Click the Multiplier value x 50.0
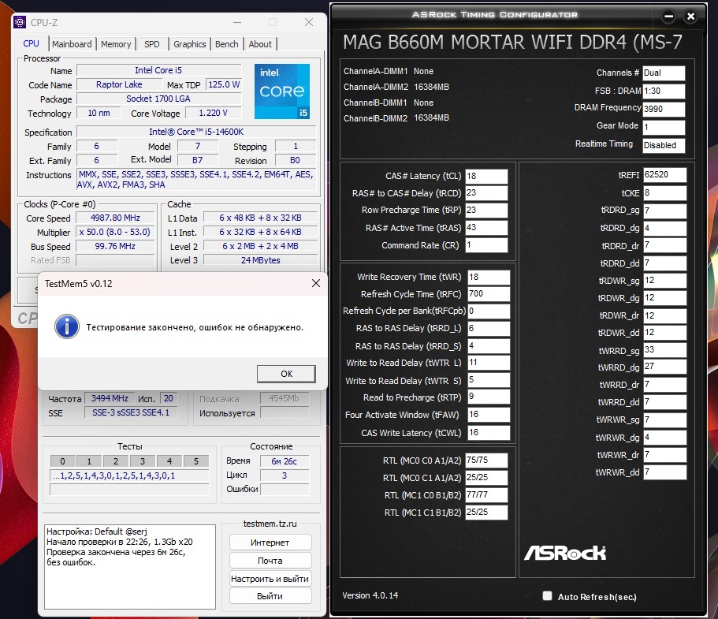Image resolution: width=718 pixels, height=619 pixels. [115, 232]
